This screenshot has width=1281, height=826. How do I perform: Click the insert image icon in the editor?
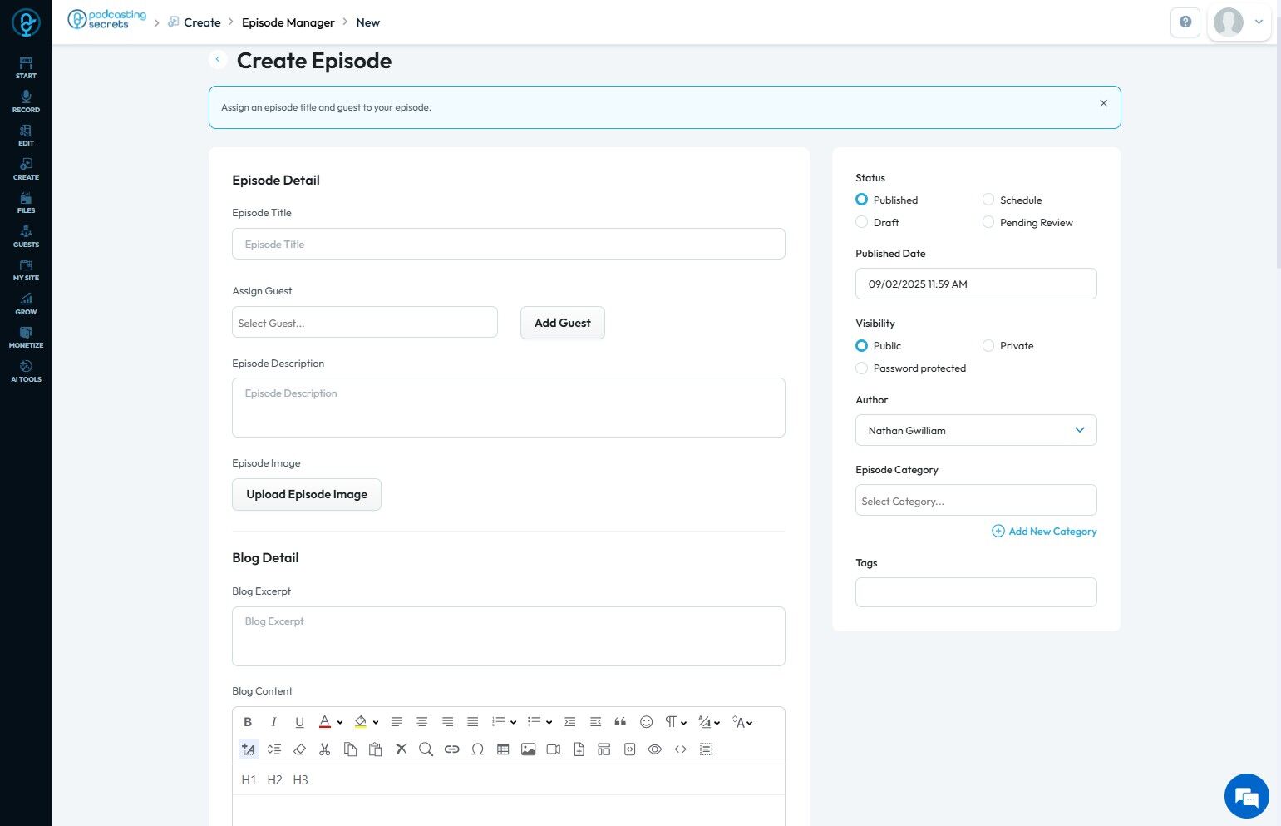coord(528,749)
